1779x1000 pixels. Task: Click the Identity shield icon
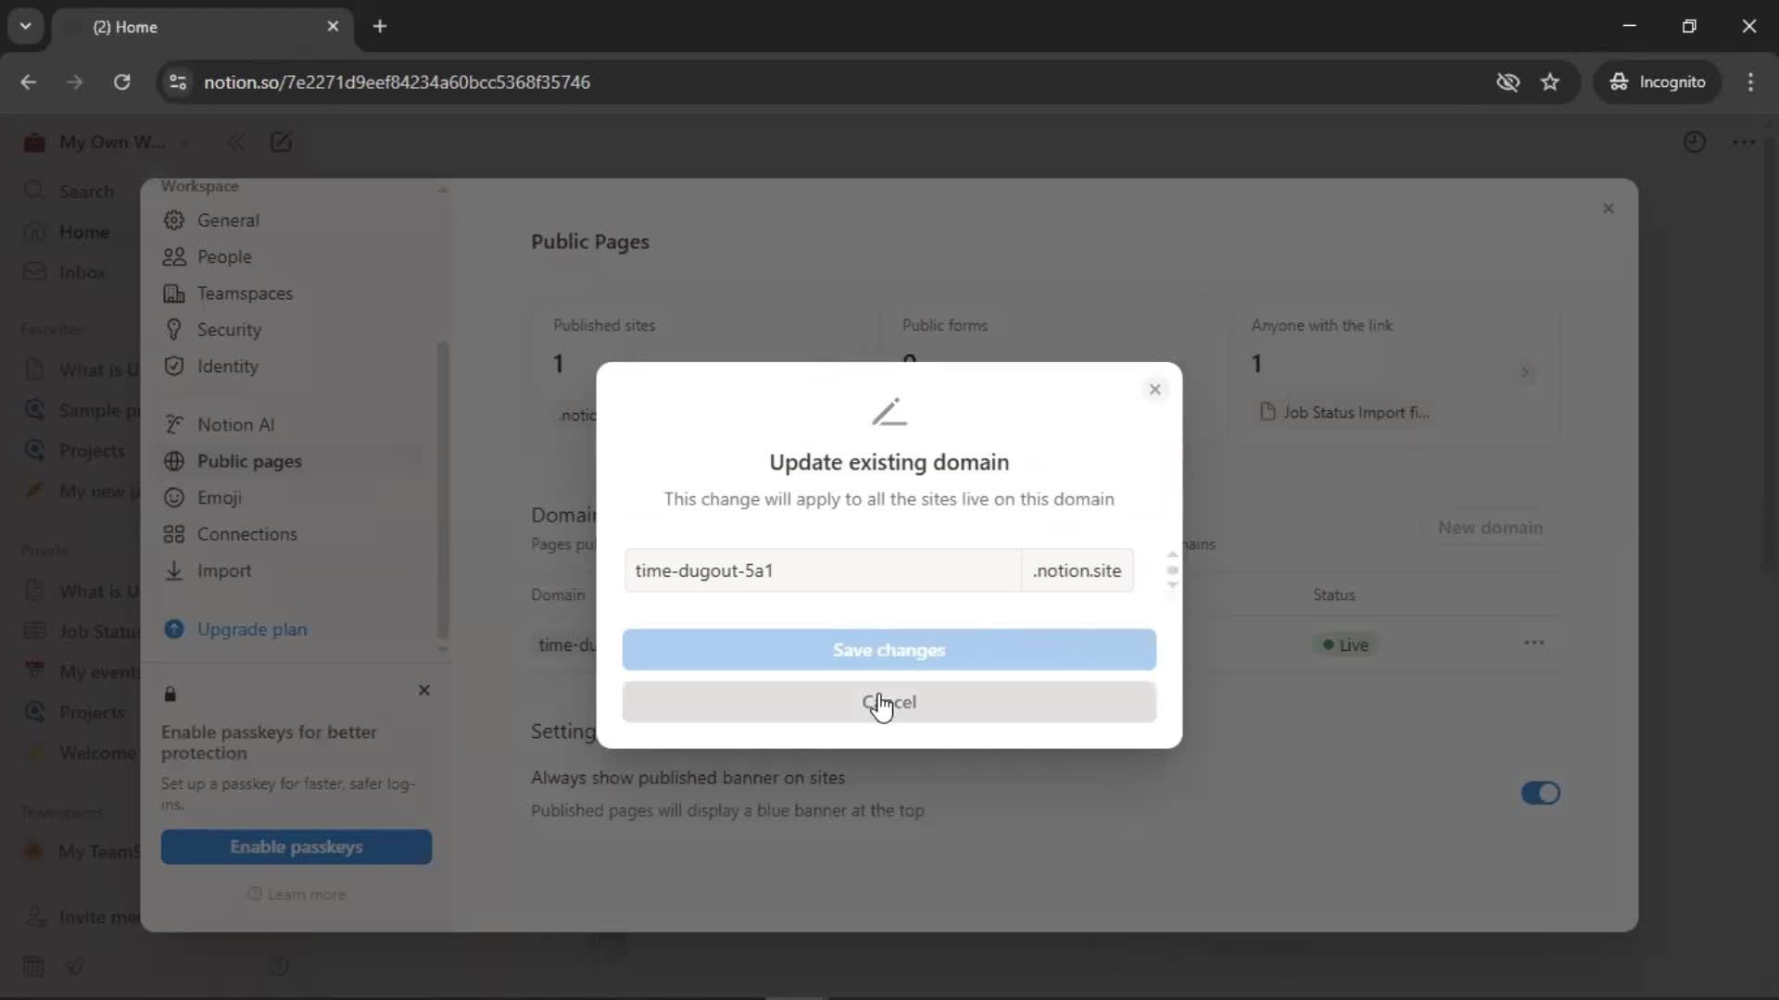pyautogui.click(x=173, y=366)
